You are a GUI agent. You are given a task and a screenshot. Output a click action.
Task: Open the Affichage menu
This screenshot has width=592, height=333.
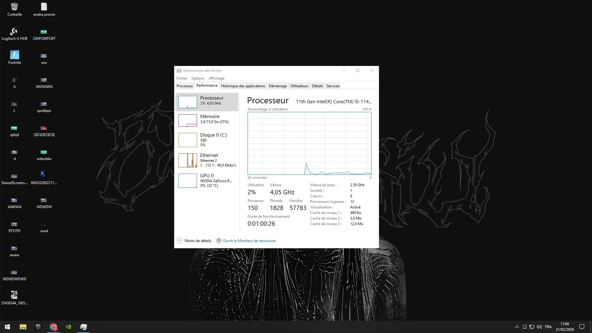pyautogui.click(x=216, y=78)
